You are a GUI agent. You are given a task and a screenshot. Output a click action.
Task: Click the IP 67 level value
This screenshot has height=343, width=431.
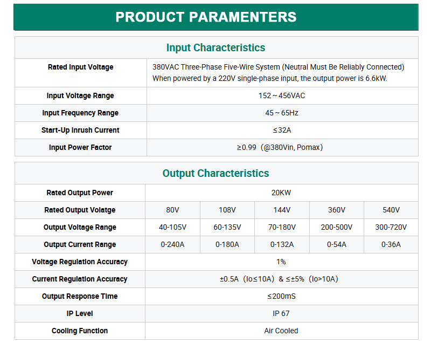point(281,313)
